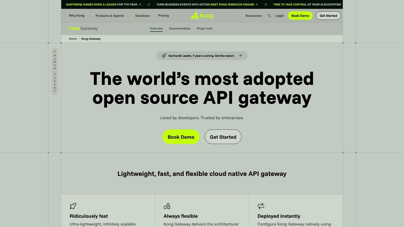Click the sparkle icon in the Gartner pill
This screenshot has width=404, height=227.
[x=164, y=56]
